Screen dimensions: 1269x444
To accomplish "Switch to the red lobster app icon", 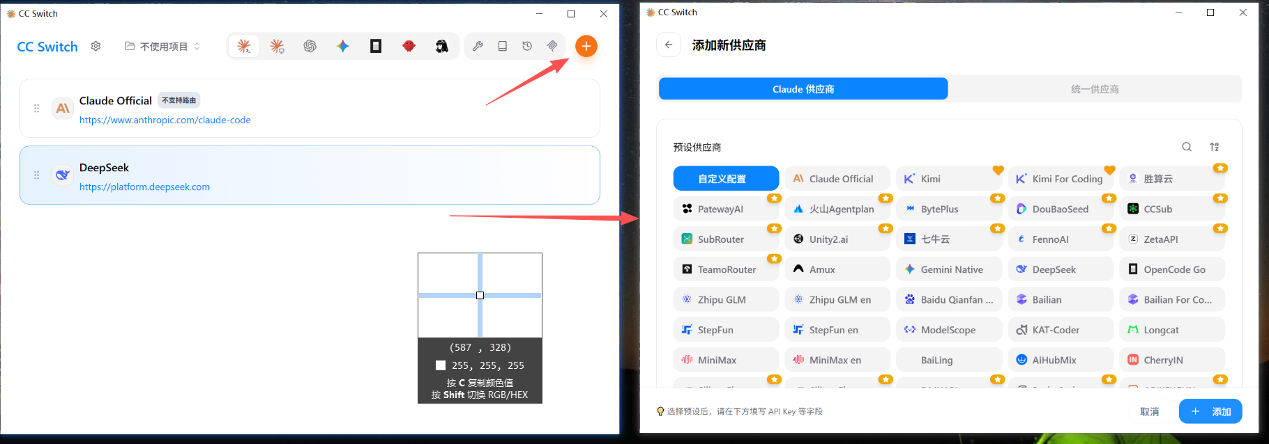I will (409, 46).
